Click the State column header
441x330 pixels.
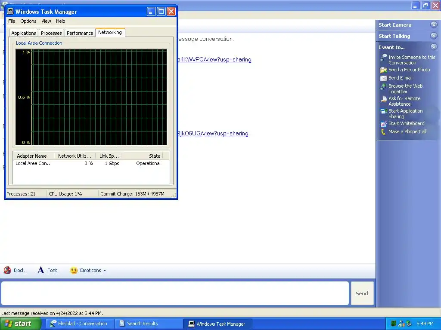click(x=142, y=156)
